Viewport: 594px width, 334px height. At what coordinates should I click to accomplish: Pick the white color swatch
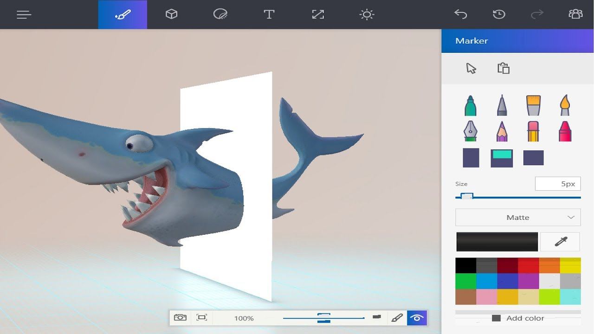click(549, 281)
